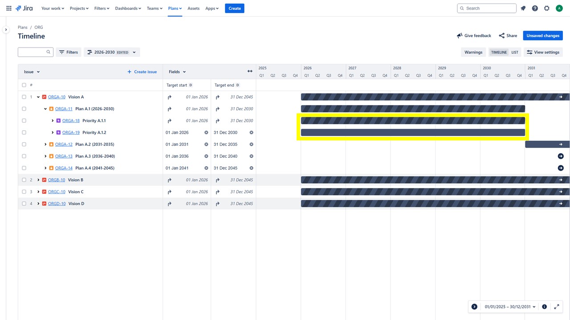The width and height of the screenshot is (570, 320).
Task: Open the date range dropdown 01/01/2025
Action: click(510, 307)
